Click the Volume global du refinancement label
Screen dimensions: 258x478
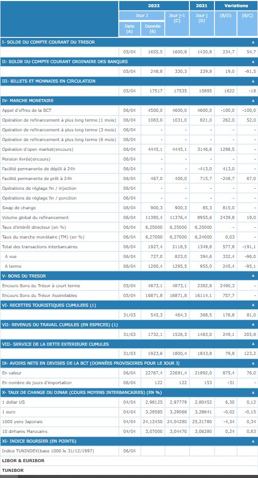point(35,217)
